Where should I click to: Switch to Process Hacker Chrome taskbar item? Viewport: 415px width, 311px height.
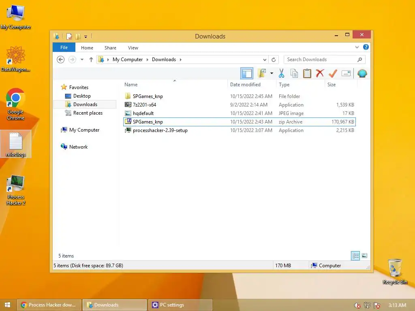click(x=49, y=305)
